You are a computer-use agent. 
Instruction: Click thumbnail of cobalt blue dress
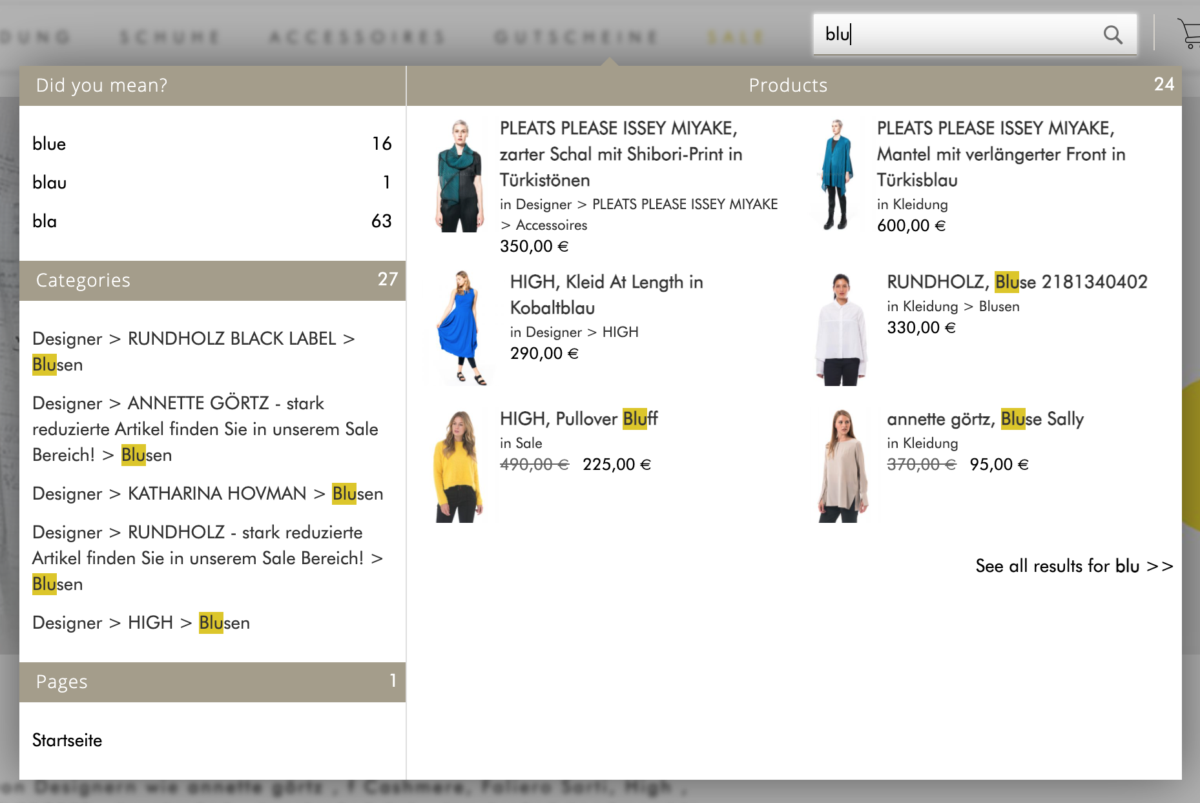point(460,328)
